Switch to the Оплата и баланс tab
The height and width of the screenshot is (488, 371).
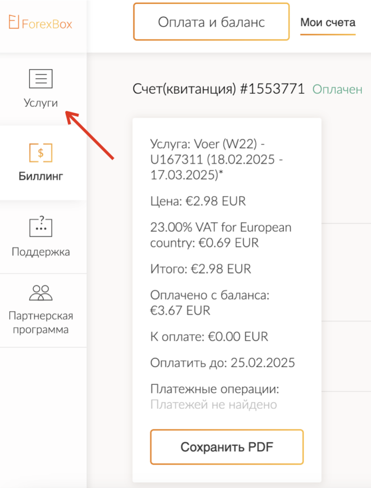coord(211,22)
